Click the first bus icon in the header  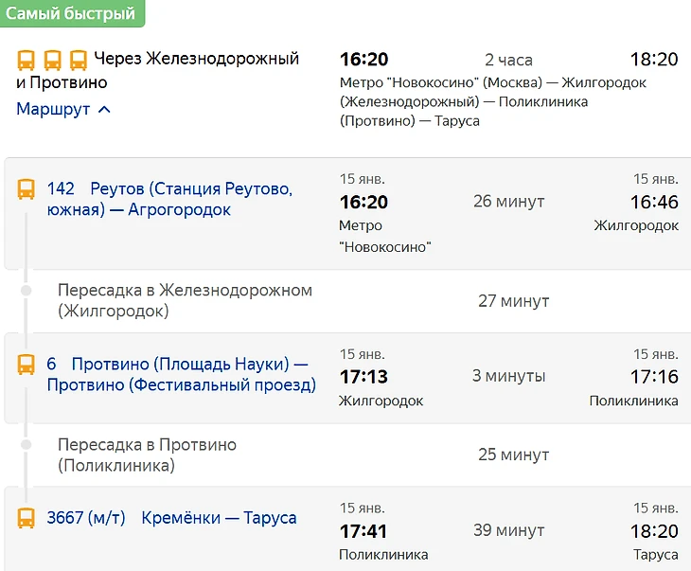coord(26,60)
